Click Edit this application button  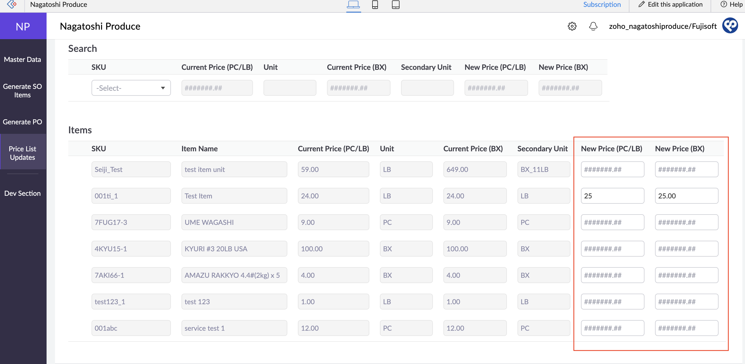coord(670,4)
